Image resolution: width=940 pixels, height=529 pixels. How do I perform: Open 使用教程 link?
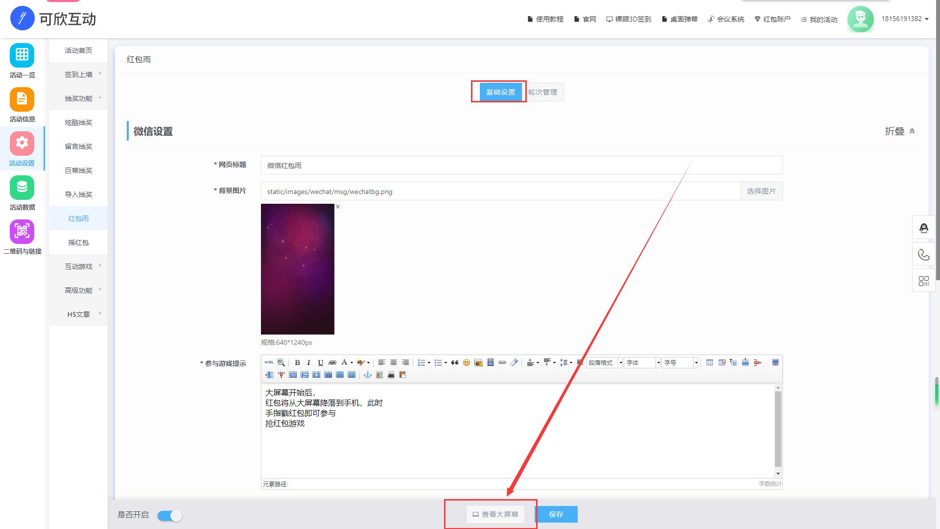click(545, 19)
